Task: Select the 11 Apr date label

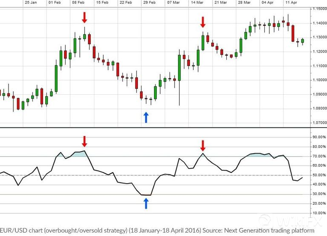Action: click(x=292, y=3)
